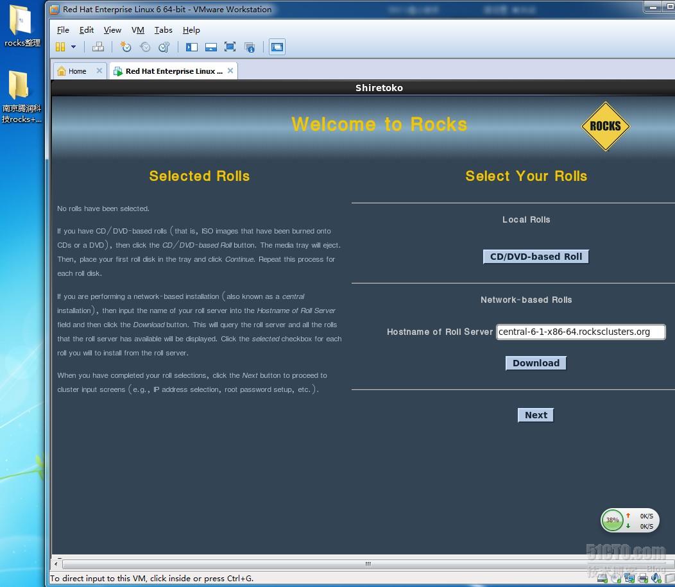The height and width of the screenshot is (587, 675).
Task: Close the Home tab
Action: [99, 71]
